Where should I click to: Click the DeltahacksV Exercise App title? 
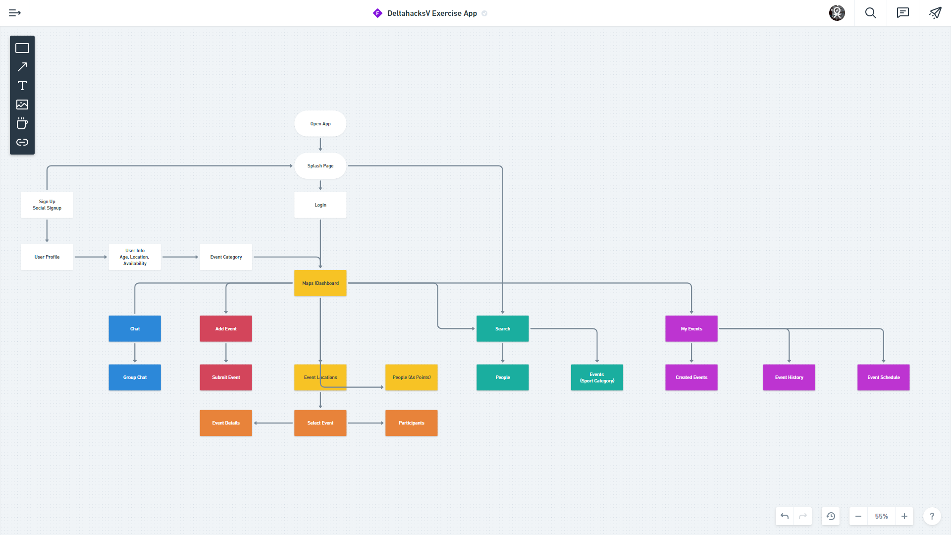click(431, 13)
